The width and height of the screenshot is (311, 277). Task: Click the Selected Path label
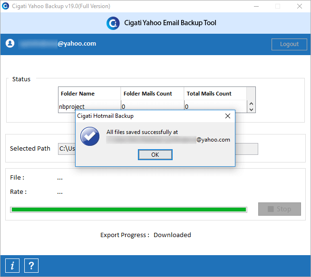pyautogui.click(x=30, y=148)
